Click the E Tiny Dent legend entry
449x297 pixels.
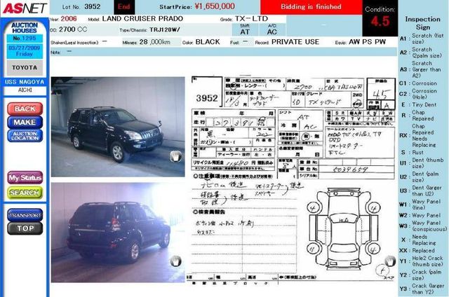tap(419, 104)
